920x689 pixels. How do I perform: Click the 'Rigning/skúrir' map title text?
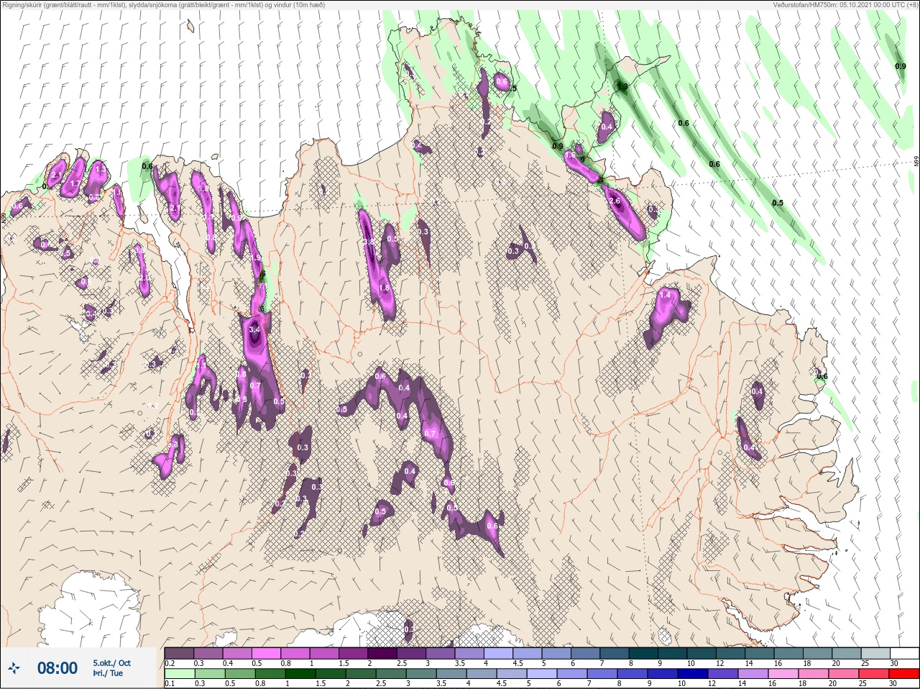tap(162, 4)
